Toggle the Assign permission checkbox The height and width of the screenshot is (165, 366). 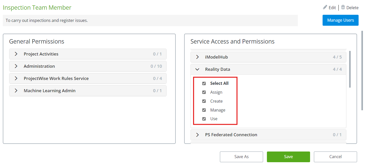pyautogui.click(x=204, y=92)
